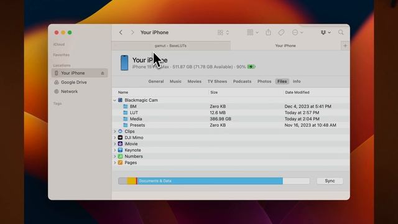Select Your iPhone in sidebar

pos(80,73)
